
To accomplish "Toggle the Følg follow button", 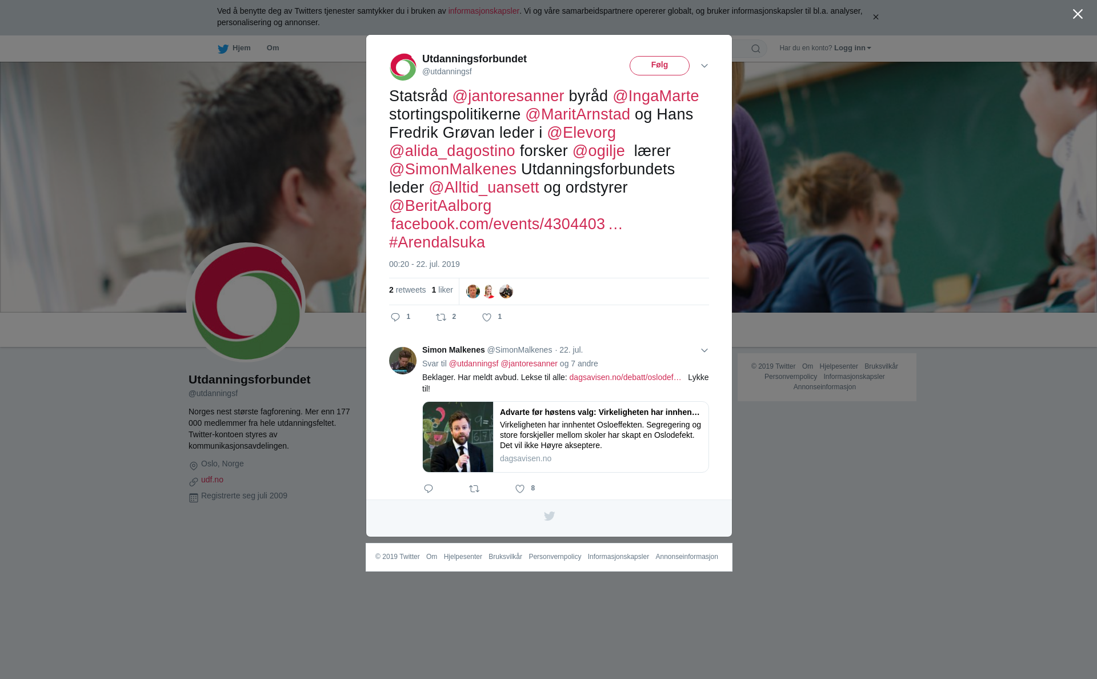I will click(659, 66).
